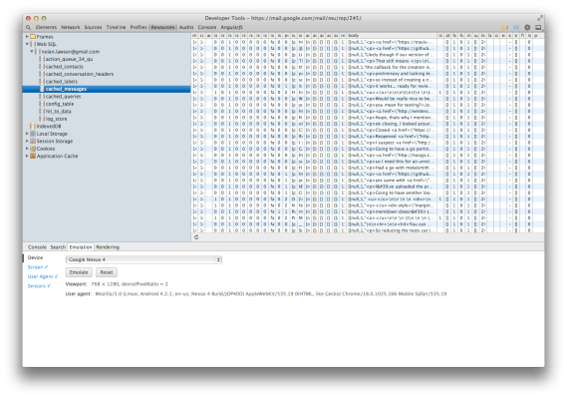Click cell starting 'Going to have another loo'
The height and width of the screenshot is (398, 567).
[392, 193]
